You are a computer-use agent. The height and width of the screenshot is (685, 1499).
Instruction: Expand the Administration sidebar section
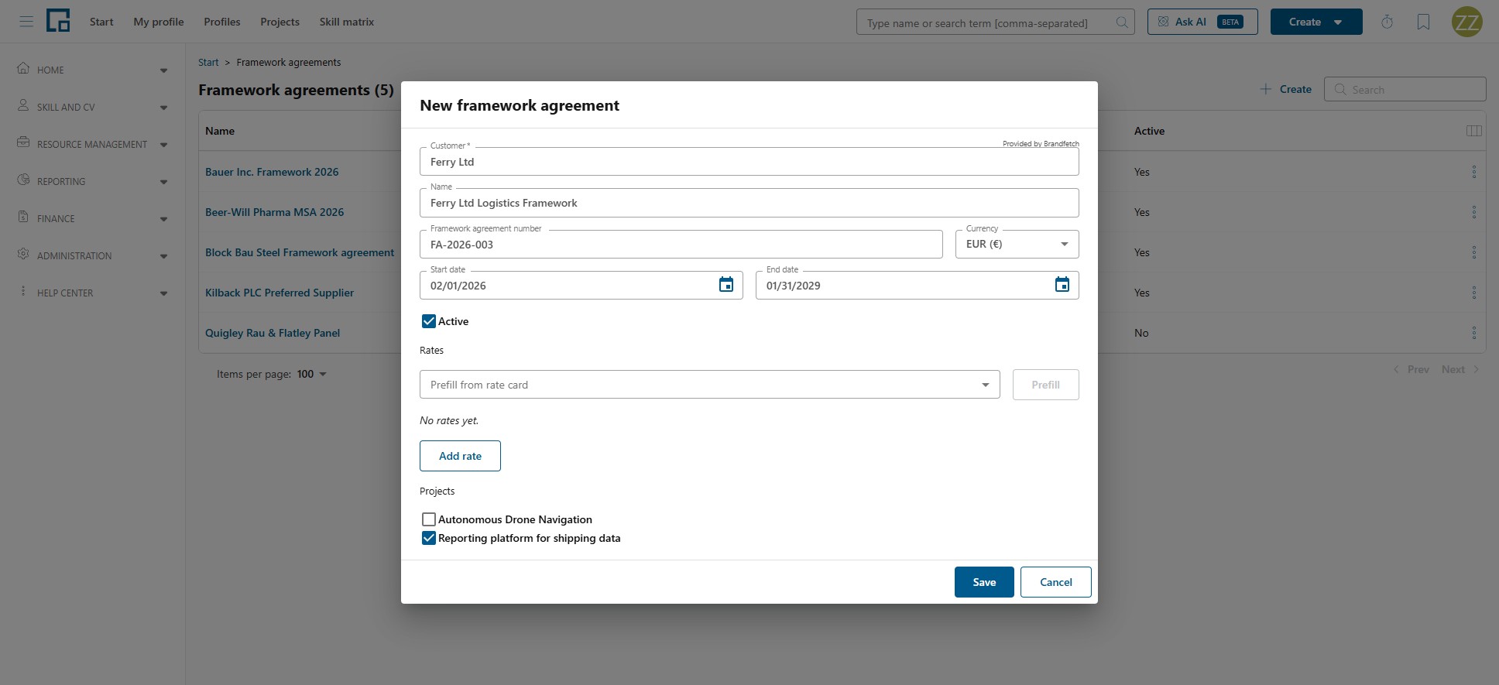93,255
